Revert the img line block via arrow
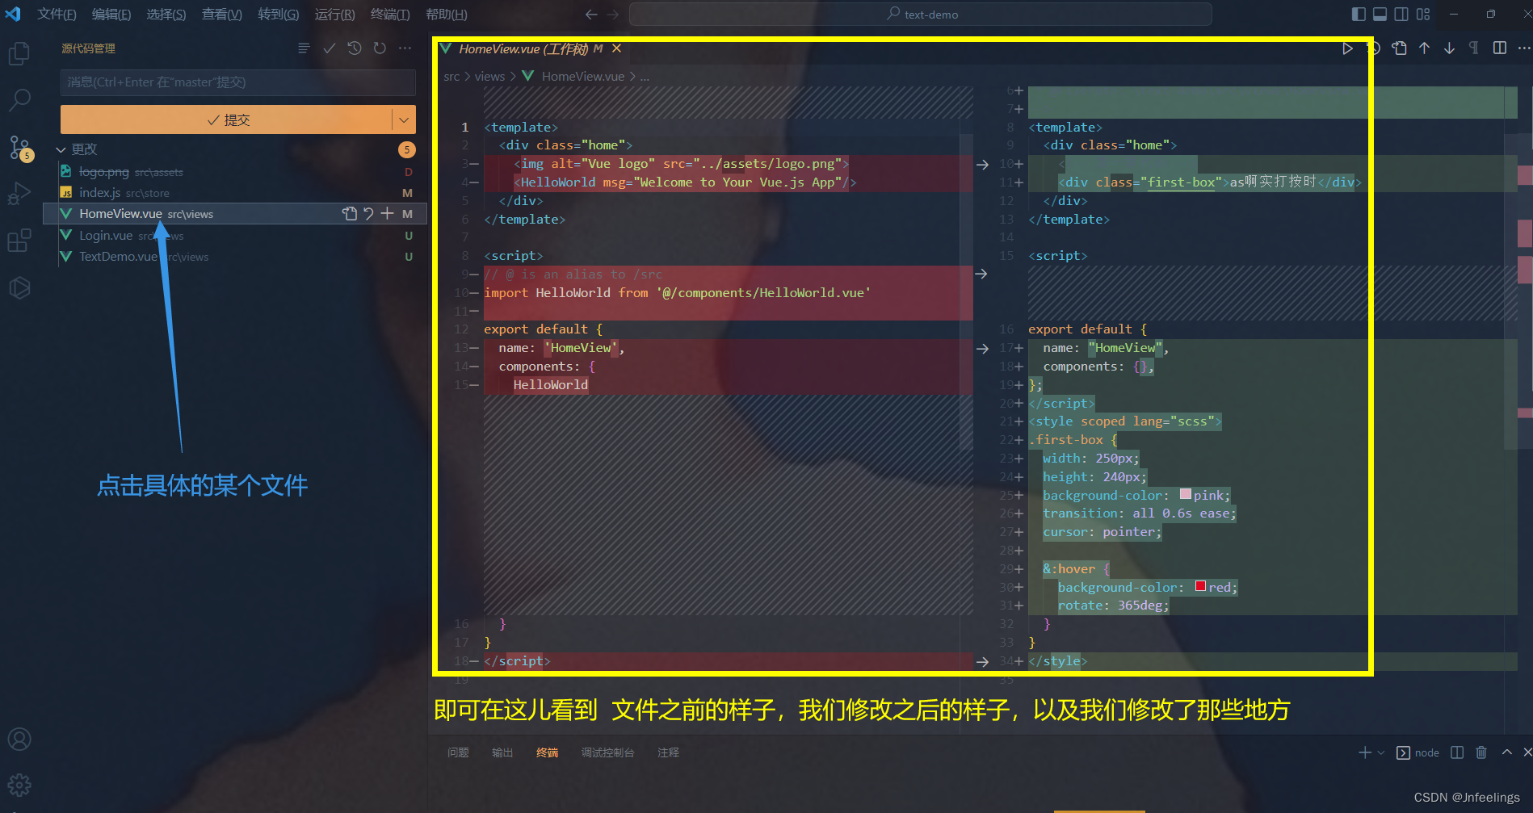 tap(982, 164)
